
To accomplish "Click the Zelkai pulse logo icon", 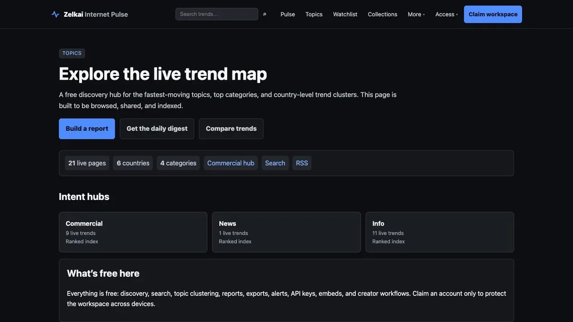I will click(x=55, y=14).
